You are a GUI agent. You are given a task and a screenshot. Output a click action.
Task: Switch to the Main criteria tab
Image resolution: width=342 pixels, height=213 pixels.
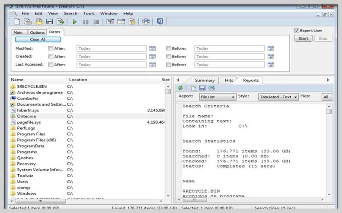[x=19, y=32]
